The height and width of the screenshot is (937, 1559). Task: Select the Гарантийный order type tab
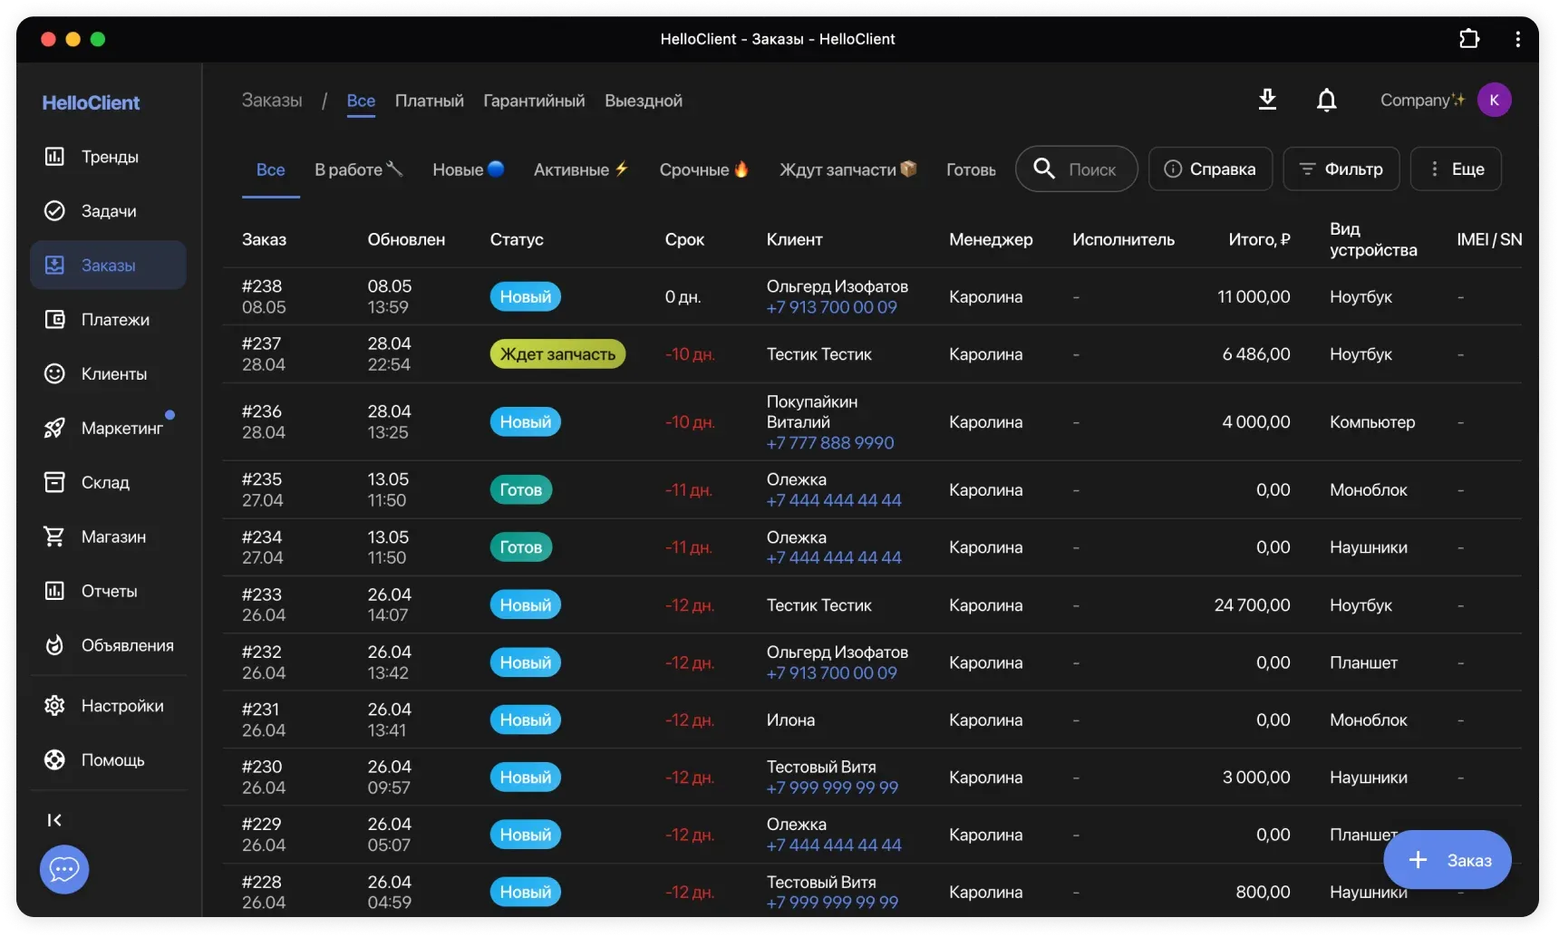pos(534,101)
